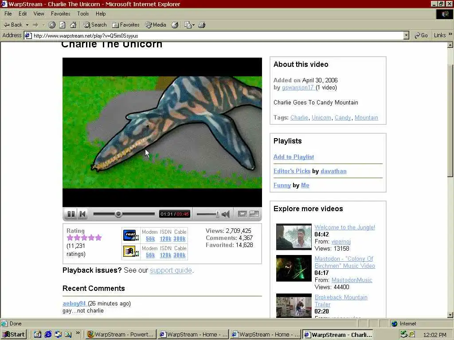The width and height of the screenshot is (454, 340).
Task: Click the volume slider handle
Action: click(x=217, y=214)
